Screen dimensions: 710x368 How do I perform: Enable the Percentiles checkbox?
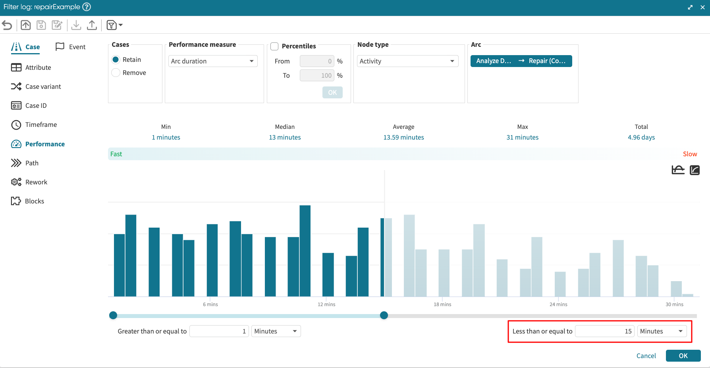pos(274,46)
